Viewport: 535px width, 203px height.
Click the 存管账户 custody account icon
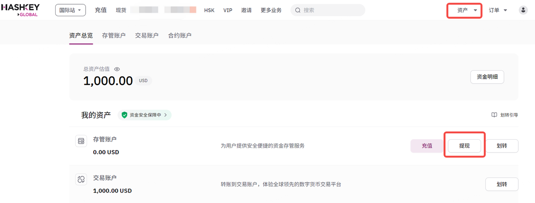pos(81,141)
